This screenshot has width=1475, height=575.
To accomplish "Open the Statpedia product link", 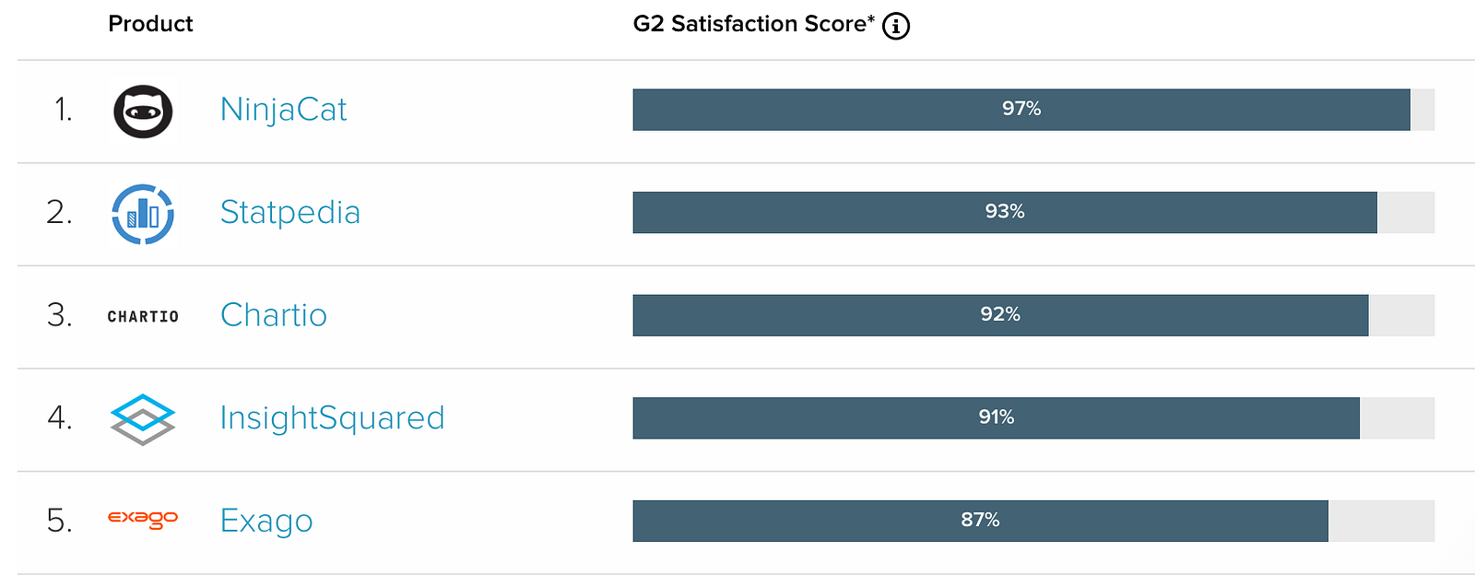I will 289,213.
